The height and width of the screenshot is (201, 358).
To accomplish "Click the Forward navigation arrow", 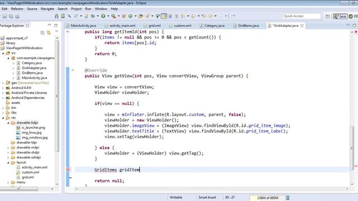I will tap(221, 16).
